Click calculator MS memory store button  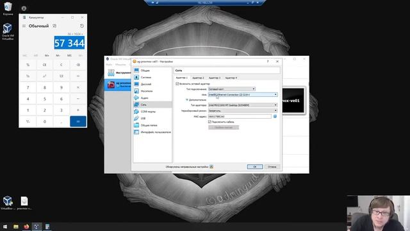(69, 56)
